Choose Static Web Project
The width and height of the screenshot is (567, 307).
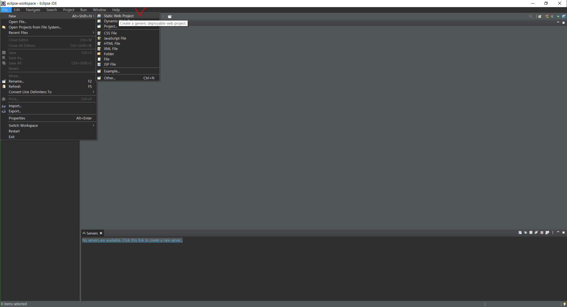(128, 16)
